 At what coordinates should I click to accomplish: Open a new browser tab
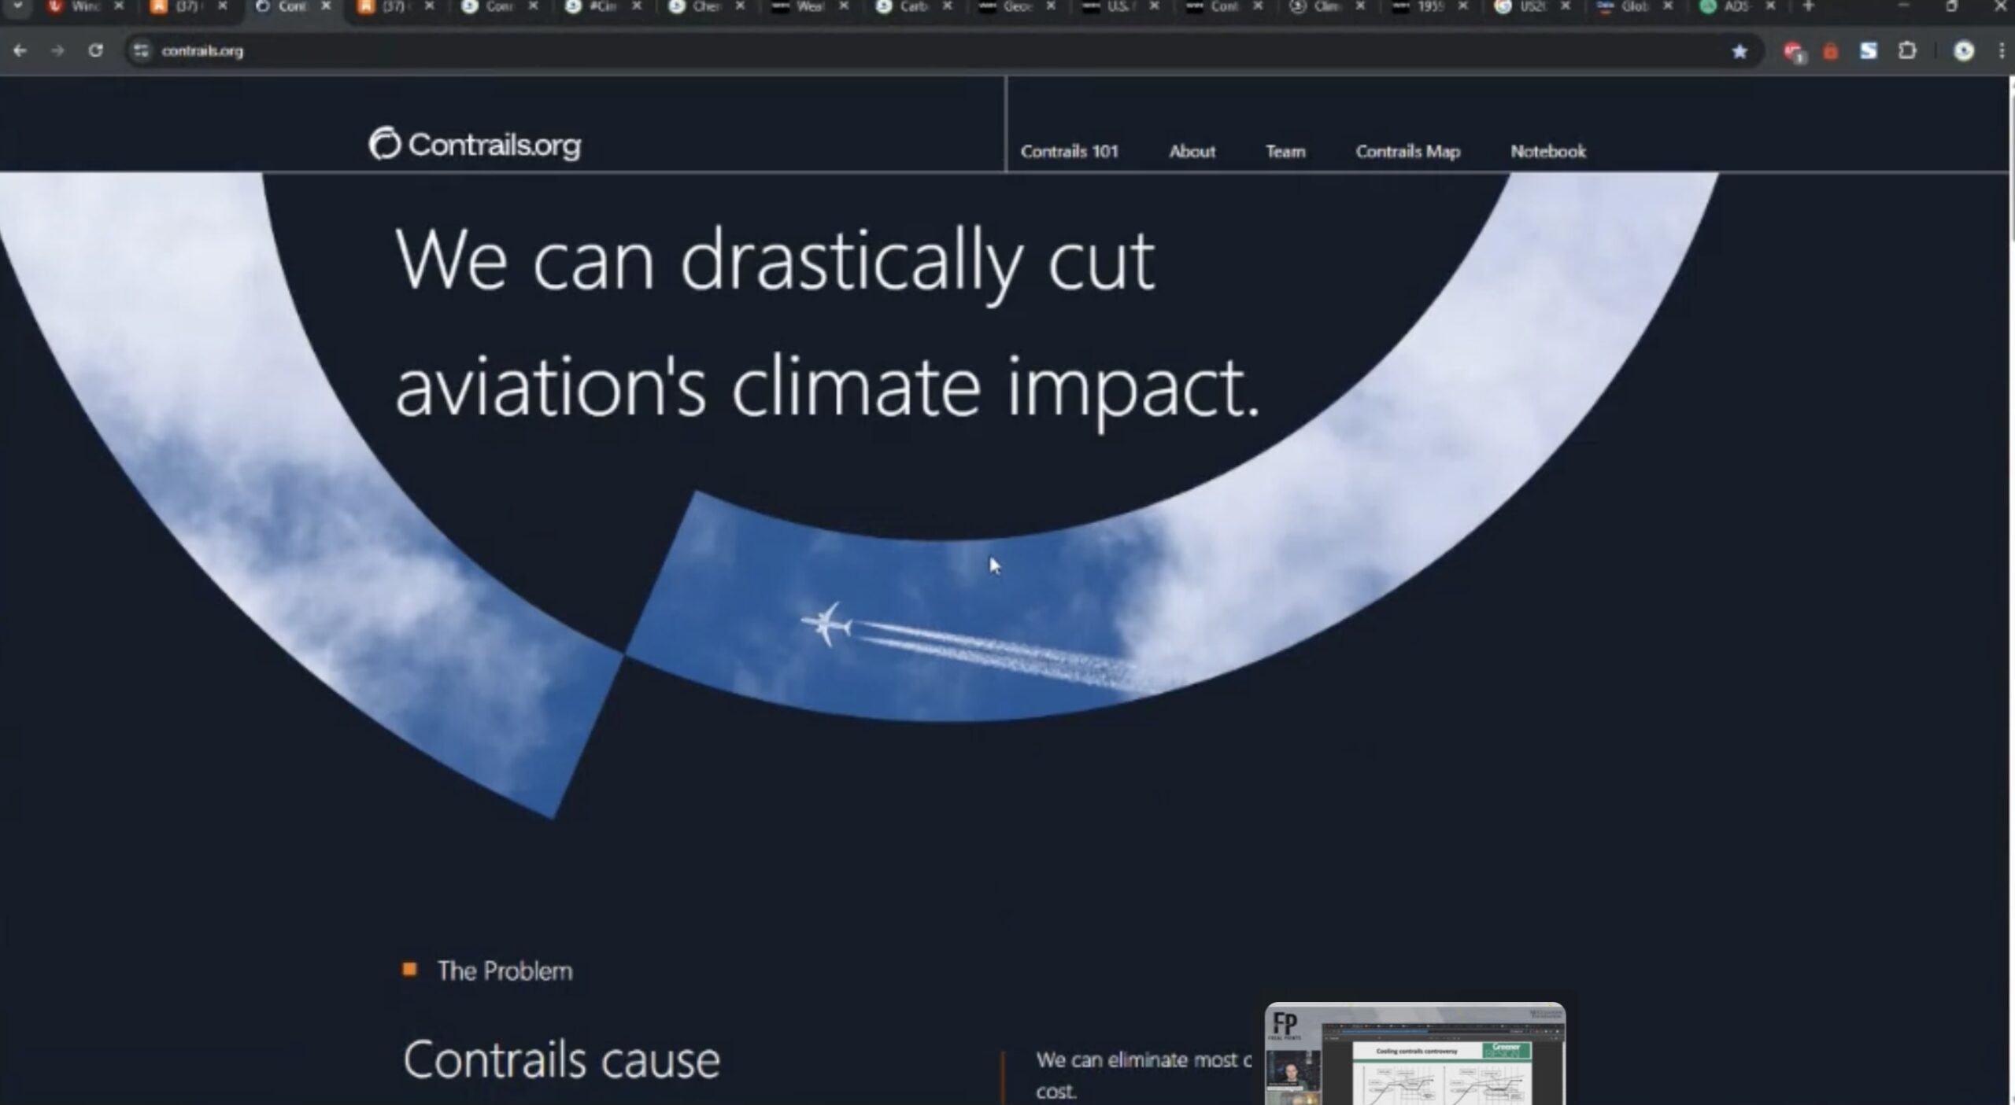(1808, 6)
